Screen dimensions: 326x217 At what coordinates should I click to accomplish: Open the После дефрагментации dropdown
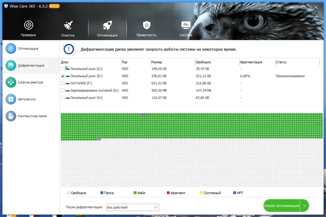click(132, 207)
